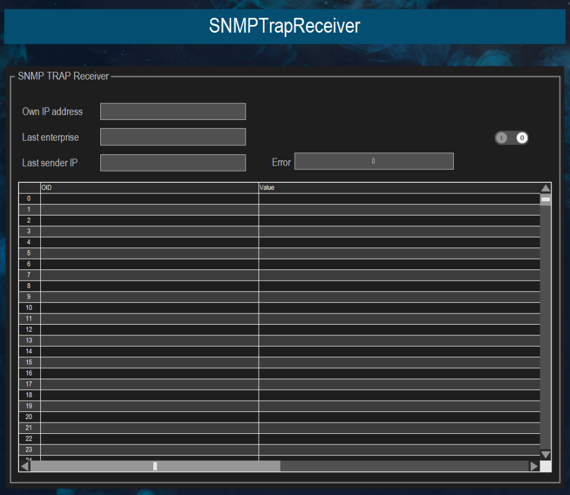Select row 10 in the trap table
This screenshot has width=570, height=495.
click(28, 307)
